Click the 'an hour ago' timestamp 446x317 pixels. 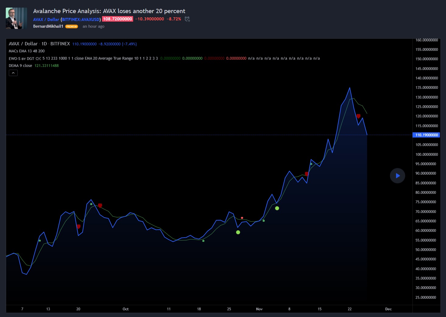point(94,26)
